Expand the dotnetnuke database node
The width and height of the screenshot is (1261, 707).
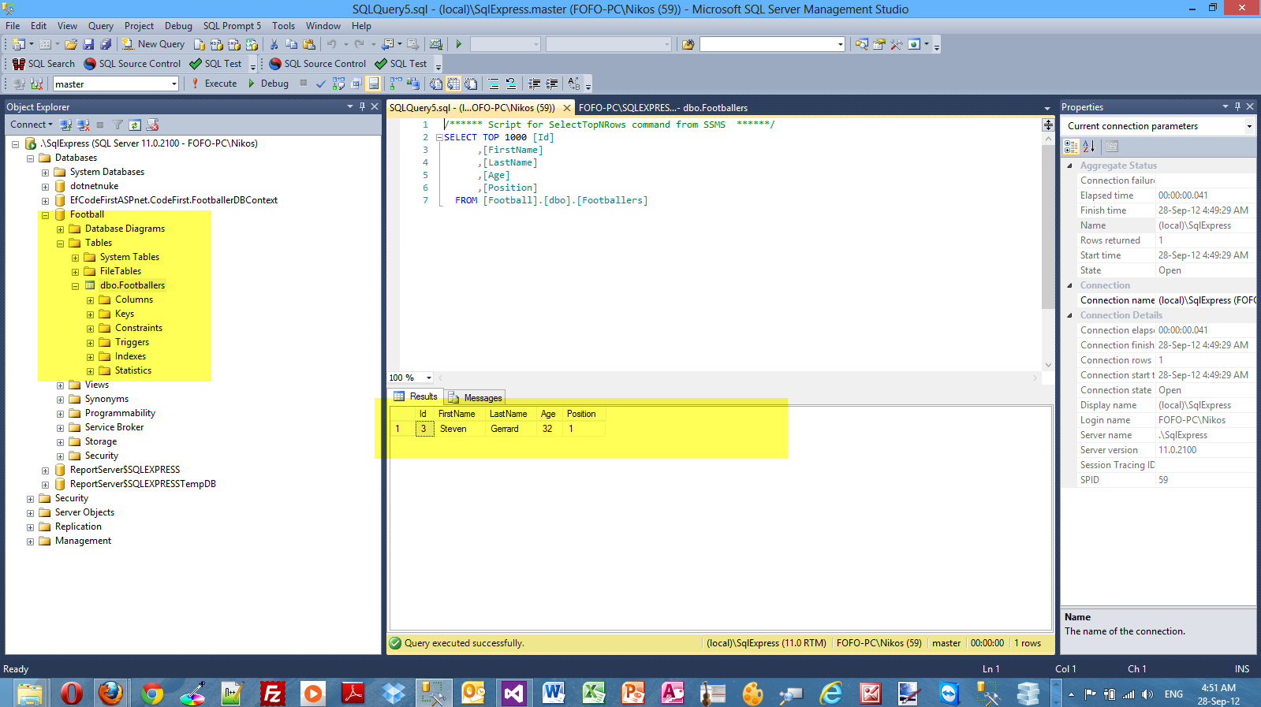pos(45,187)
